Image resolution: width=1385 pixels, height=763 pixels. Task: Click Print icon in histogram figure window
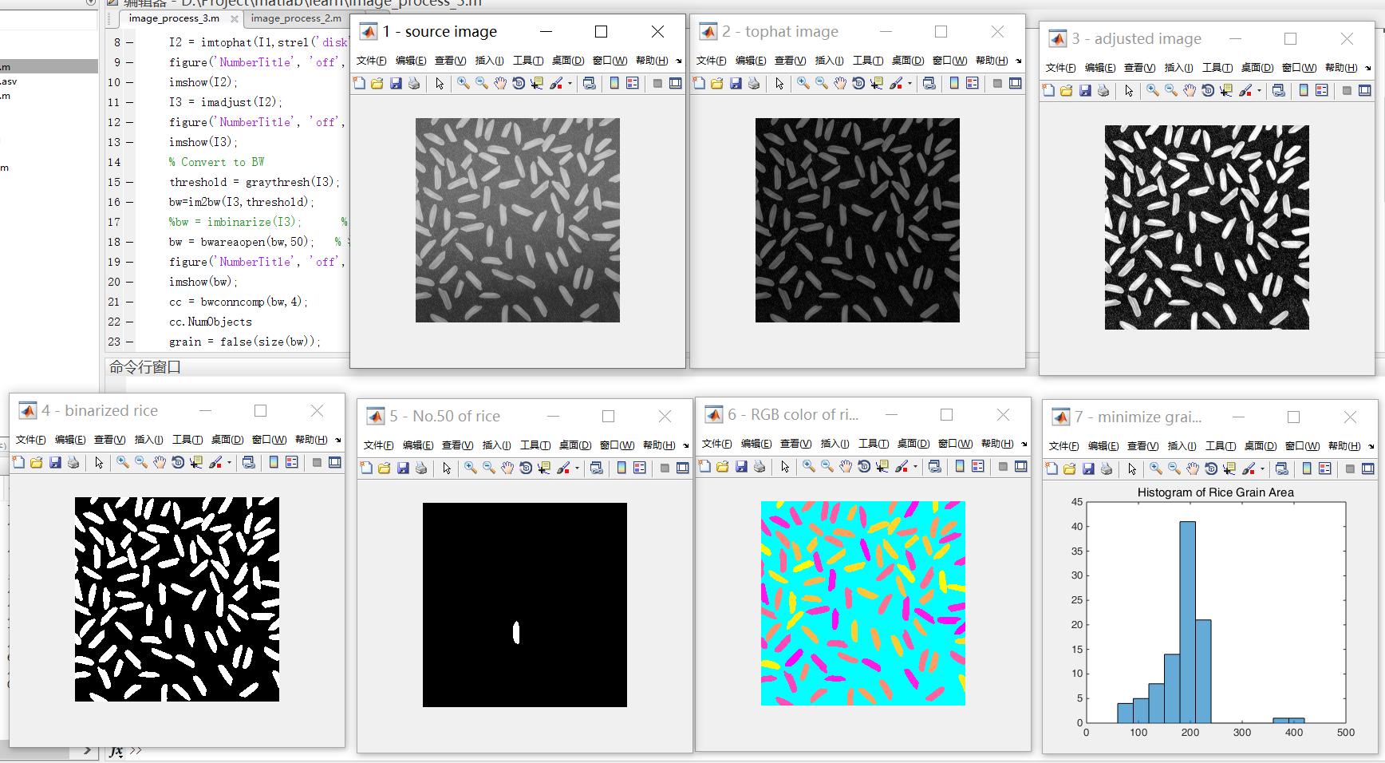tap(1106, 469)
